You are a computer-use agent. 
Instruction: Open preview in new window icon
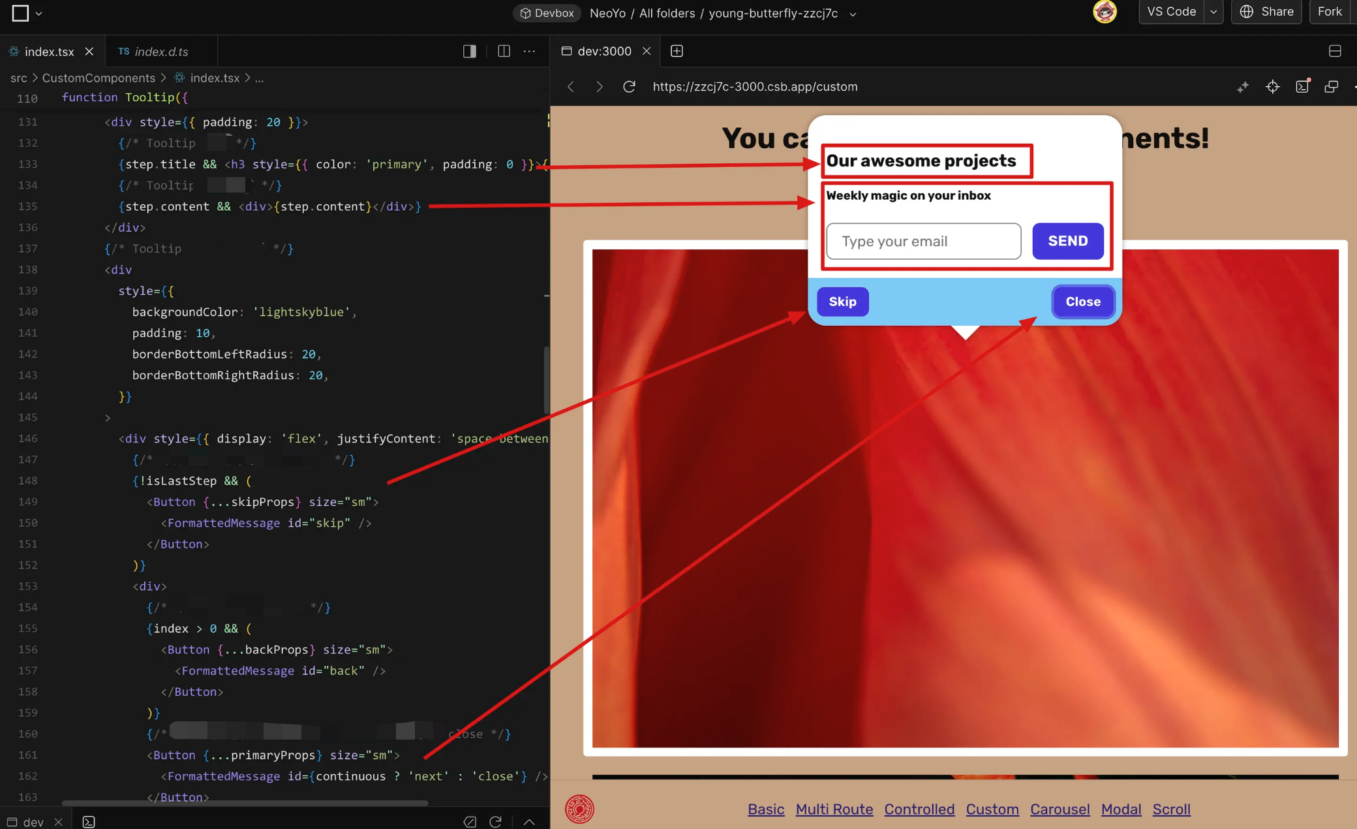(x=1332, y=87)
